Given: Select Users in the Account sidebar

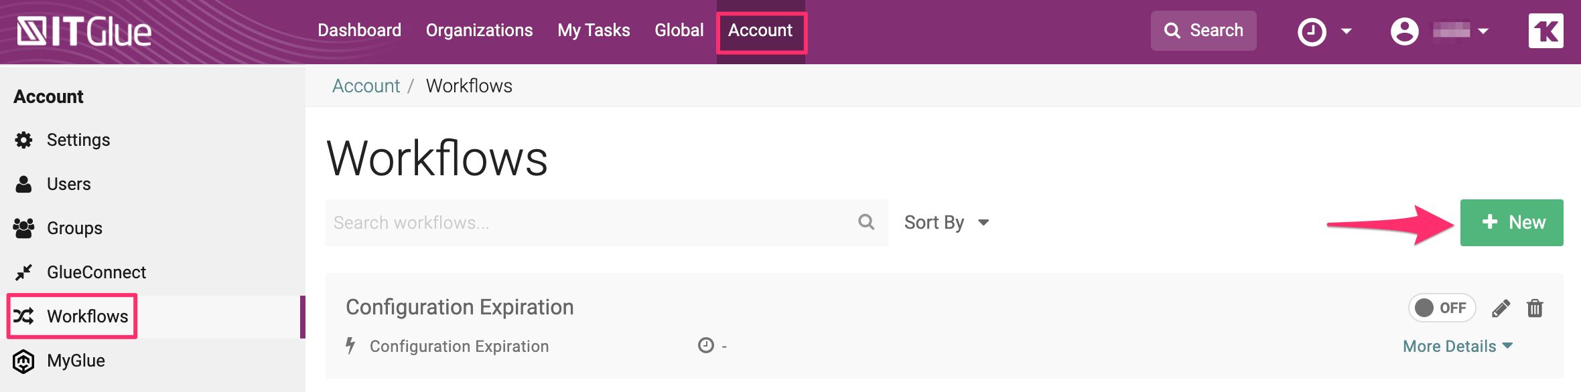Looking at the screenshot, I should click(x=68, y=184).
